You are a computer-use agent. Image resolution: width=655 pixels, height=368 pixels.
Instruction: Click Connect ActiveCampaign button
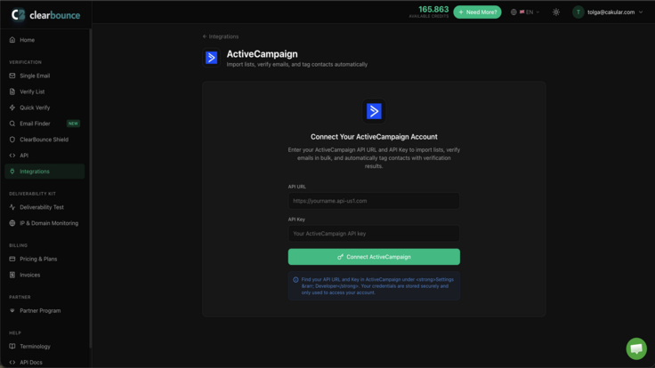(x=374, y=257)
